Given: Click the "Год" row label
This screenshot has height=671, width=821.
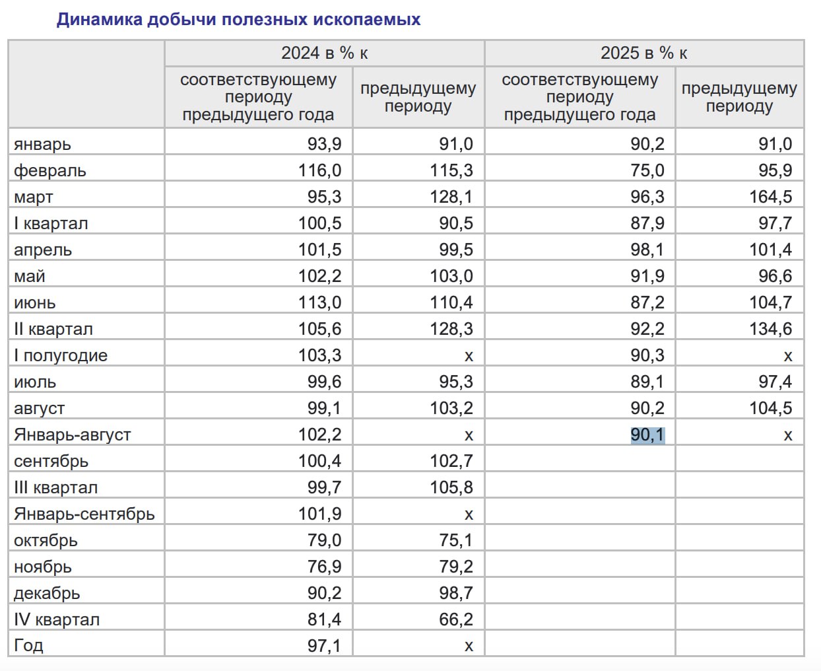Looking at the screenshot, I should (28, 645).
